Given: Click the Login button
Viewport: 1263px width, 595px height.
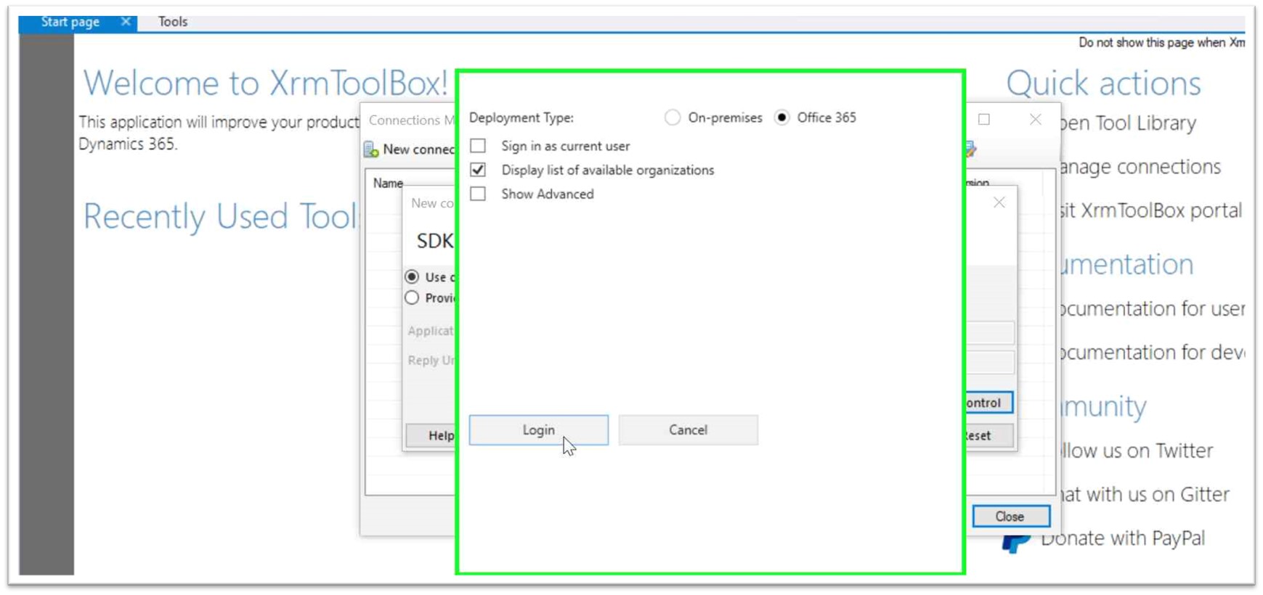Looking at the screenshot, I should [538, 430].
